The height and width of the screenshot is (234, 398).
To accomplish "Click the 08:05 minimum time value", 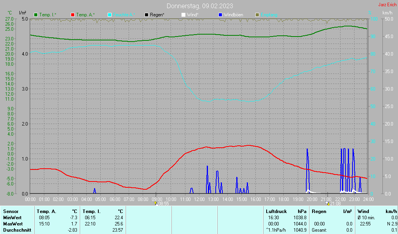I will tap(44, 218).
